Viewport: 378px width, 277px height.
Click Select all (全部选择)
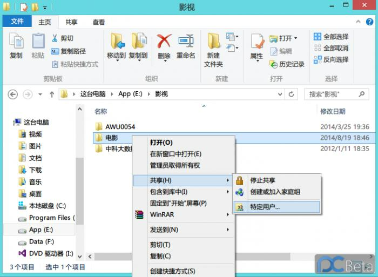coord(331,37)
